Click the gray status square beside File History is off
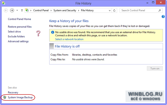The height and width of the screenshot is (105, 167). tap(52, 46)
